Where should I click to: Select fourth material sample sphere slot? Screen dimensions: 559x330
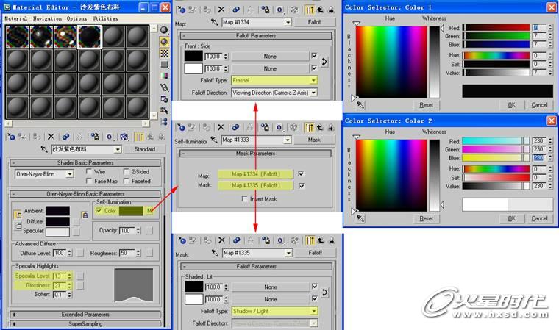pyautogui.click(x=89, y=37)
